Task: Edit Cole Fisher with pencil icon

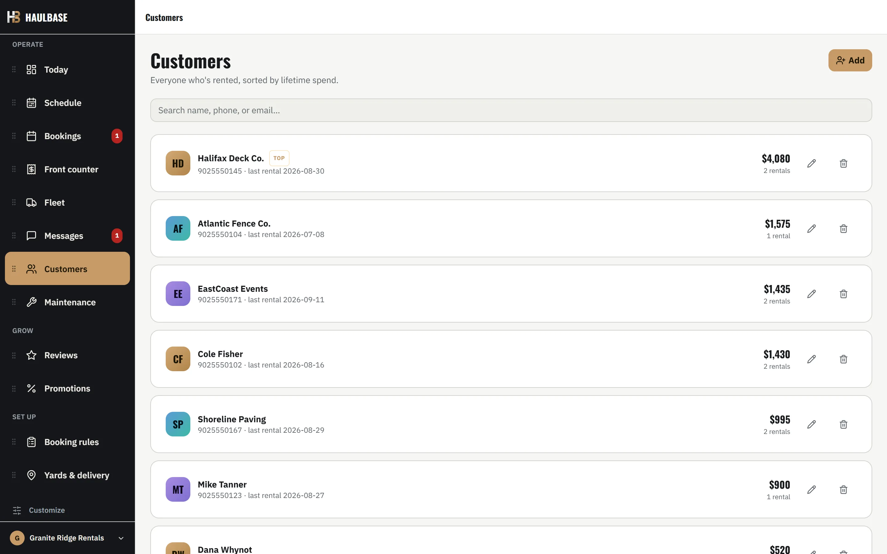Action: click(x=812, y=359)
